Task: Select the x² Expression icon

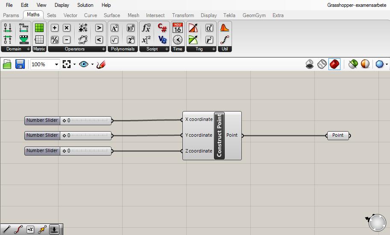Action: [x=146, y=40]
